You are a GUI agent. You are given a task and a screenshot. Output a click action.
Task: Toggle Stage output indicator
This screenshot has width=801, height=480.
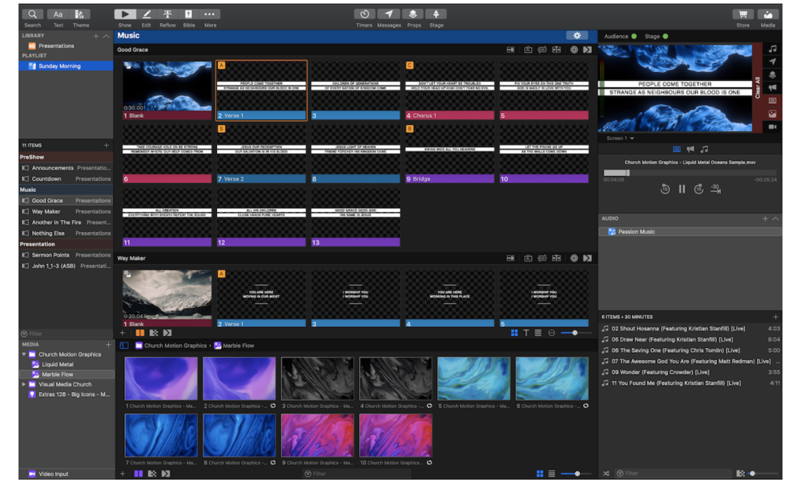point(665,36)
